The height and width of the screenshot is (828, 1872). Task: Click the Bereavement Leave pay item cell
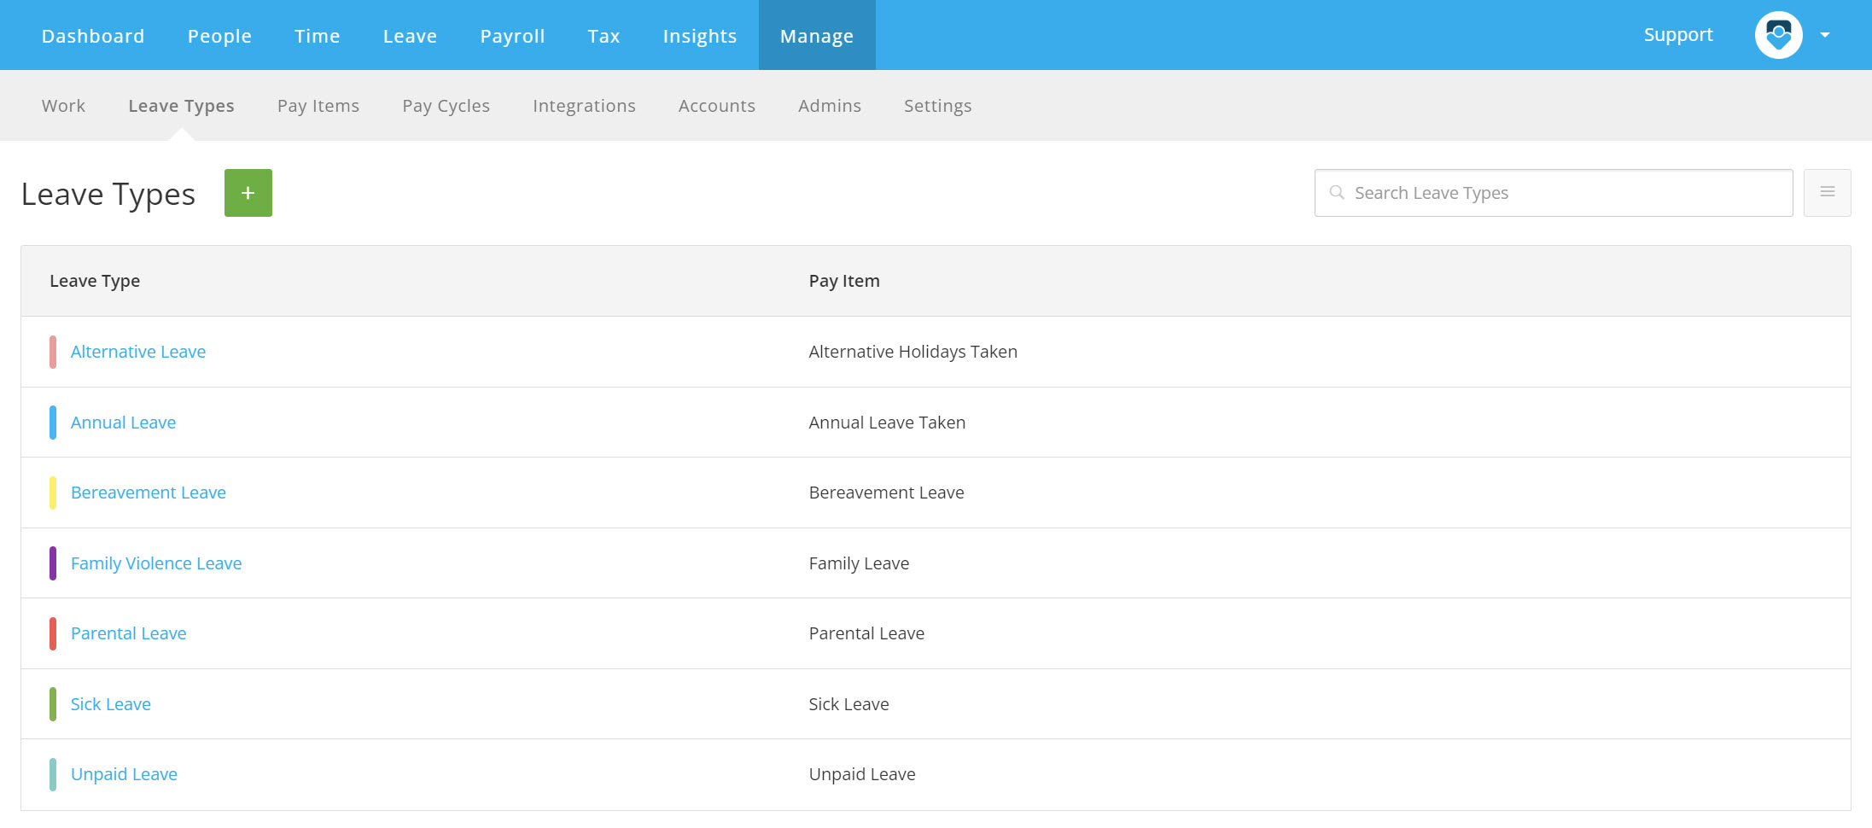pyautogui.click(x=886, y=493)
